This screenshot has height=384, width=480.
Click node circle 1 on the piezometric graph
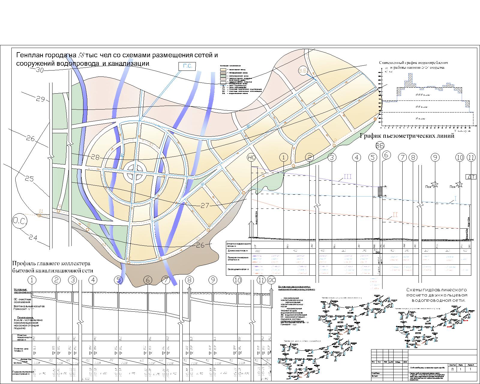pyautogui.click(x=283, y=157)
